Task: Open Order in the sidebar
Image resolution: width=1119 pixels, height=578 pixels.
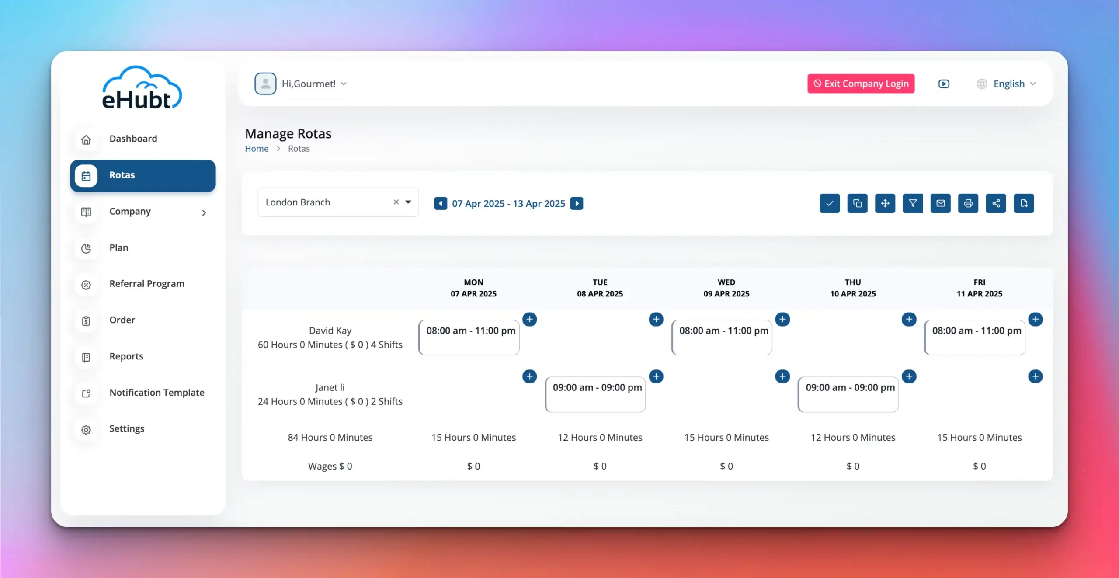Action: click(x=143, y=320)
